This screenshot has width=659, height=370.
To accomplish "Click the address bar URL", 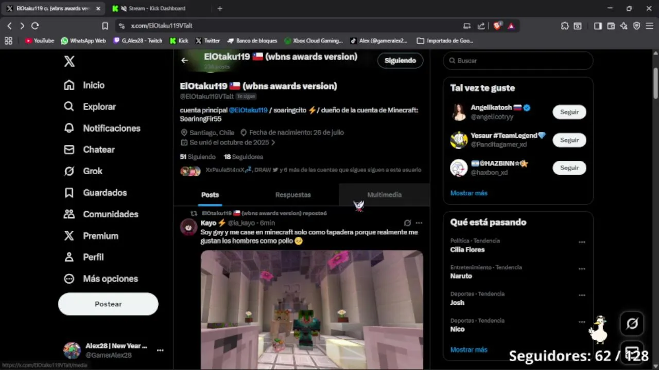I will click(x=162, y=26).
